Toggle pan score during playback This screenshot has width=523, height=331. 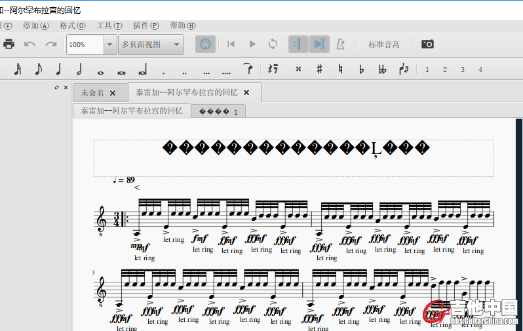319,44
